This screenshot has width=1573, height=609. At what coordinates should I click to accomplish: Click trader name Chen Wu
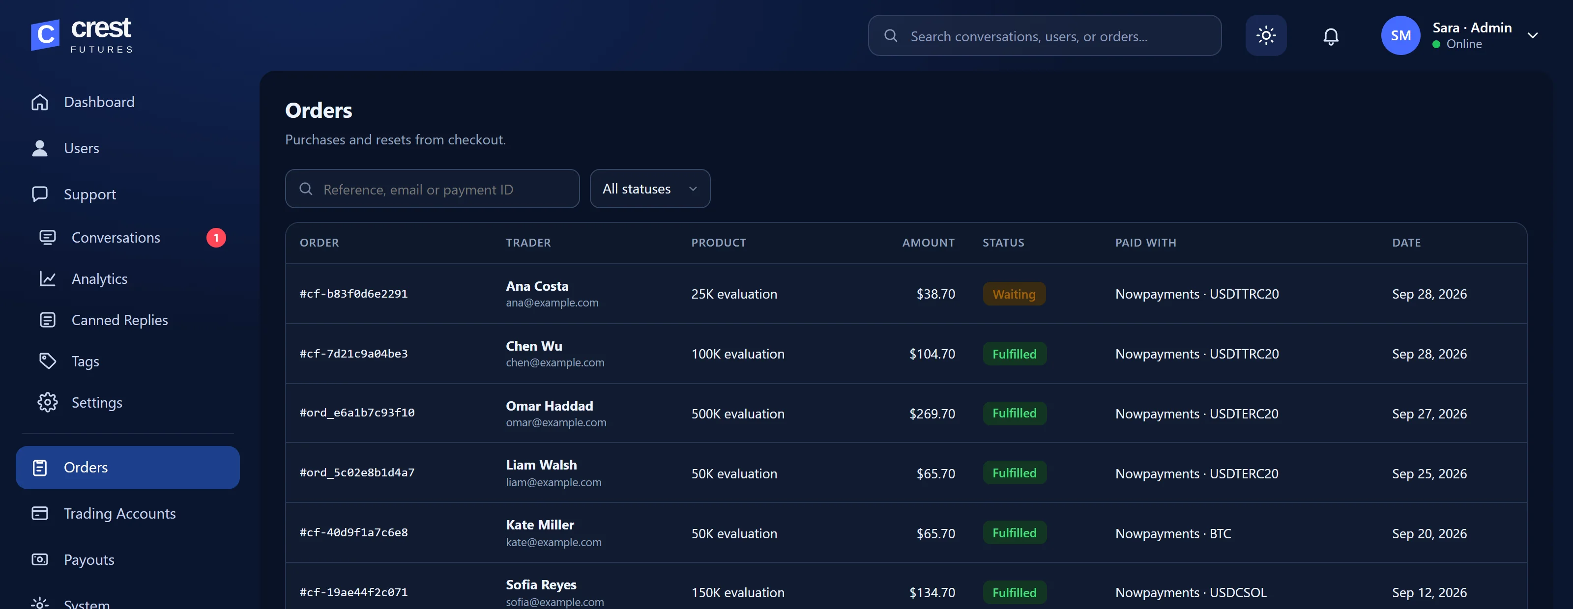click(534, 346)
